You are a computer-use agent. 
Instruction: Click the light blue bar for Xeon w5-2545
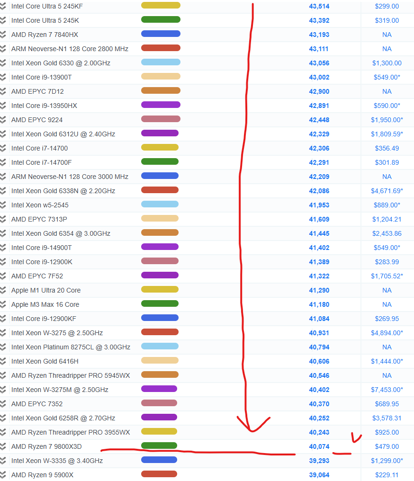160,204
